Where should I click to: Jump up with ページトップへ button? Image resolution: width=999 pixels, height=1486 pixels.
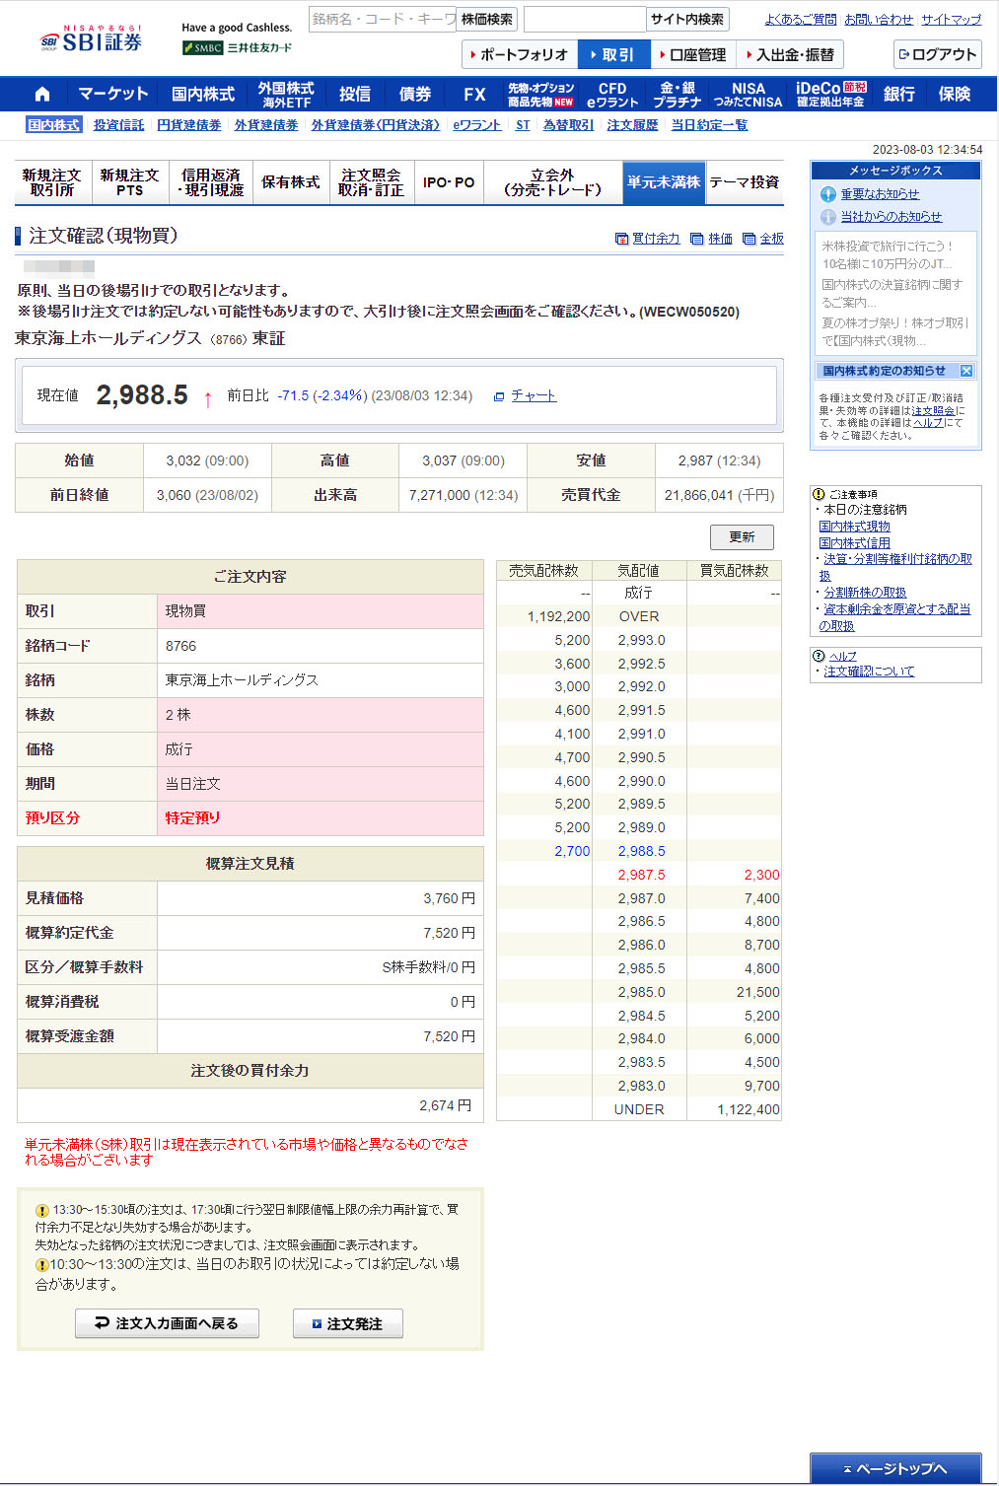(894, 1468)
